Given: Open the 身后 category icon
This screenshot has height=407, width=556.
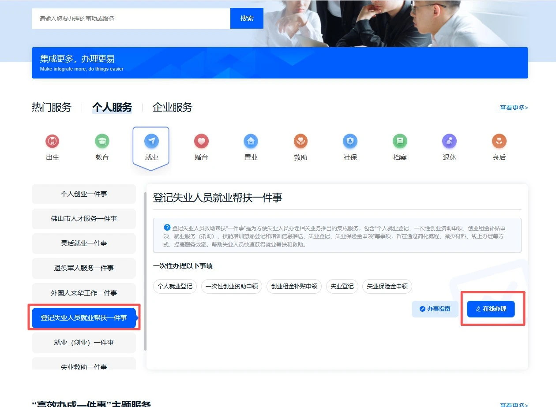Looking at the screenshot, I should 499,142.
